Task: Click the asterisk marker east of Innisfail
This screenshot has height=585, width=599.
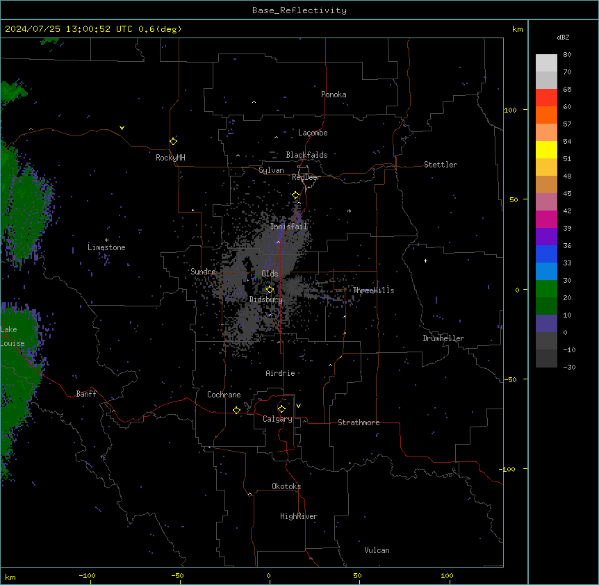Action: coord(349,211)
